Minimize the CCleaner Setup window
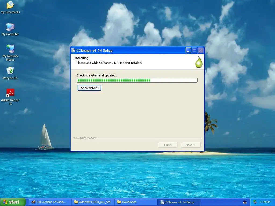This screenshot has width=275, height=206. click(188, 50)
